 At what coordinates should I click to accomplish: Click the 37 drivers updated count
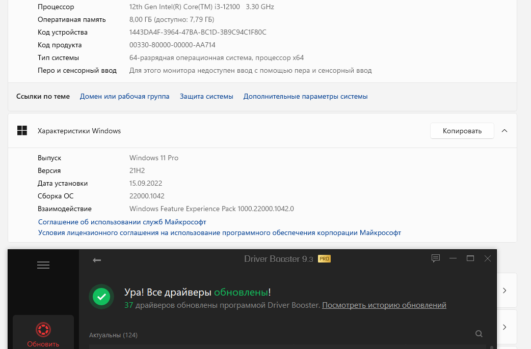129,305
